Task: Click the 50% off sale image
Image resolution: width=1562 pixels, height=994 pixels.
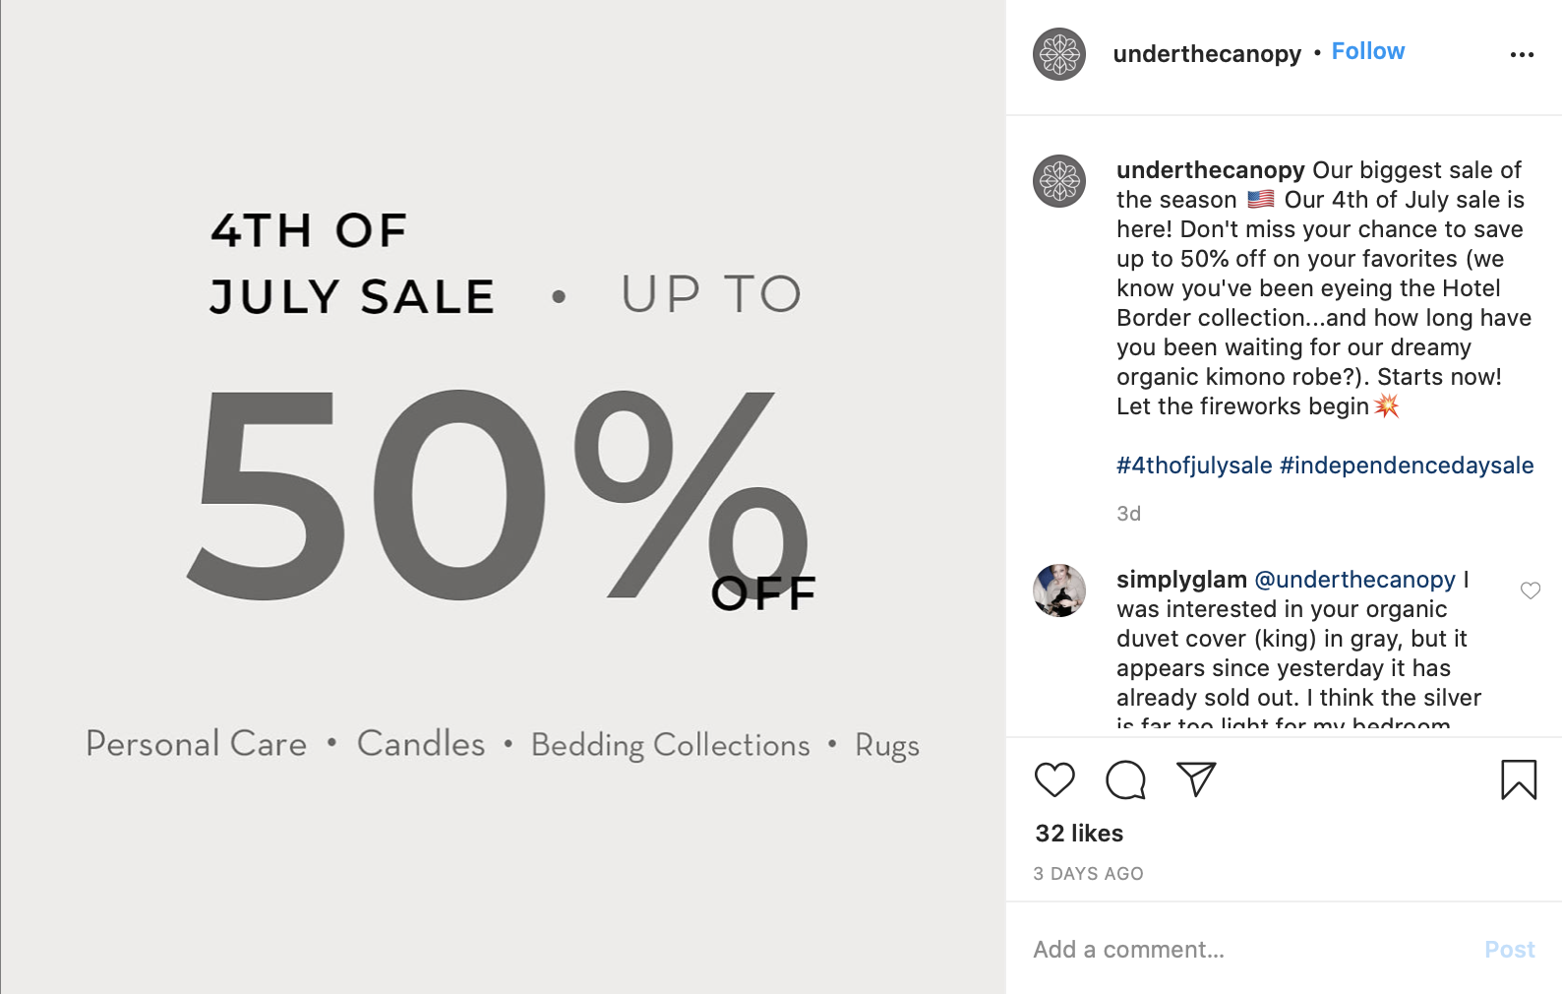Action: coord(503,497)
